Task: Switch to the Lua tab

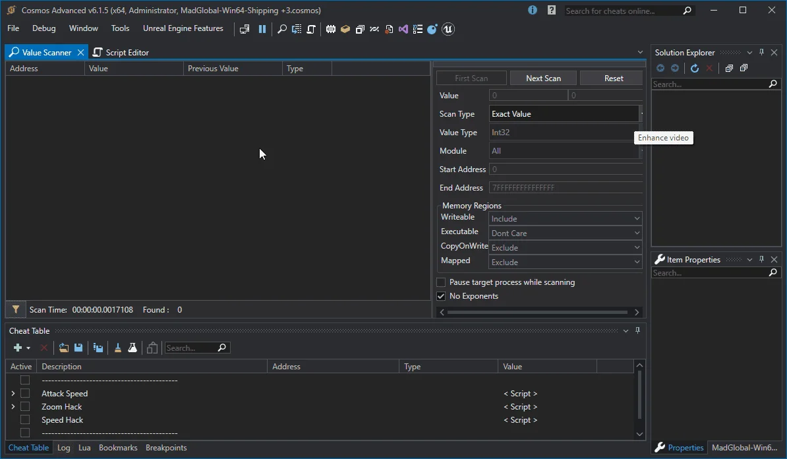Action: point(84,447)
